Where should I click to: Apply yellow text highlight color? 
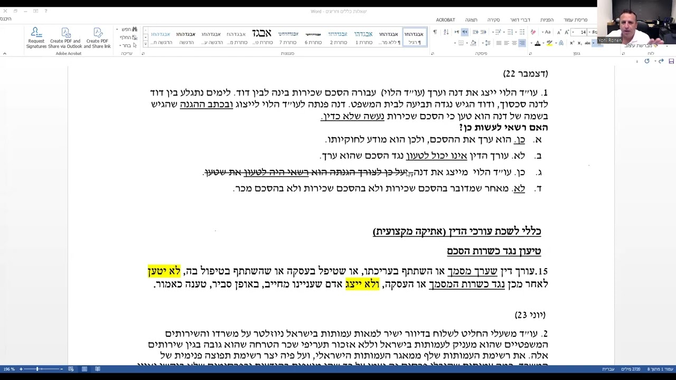click(549, 43)
